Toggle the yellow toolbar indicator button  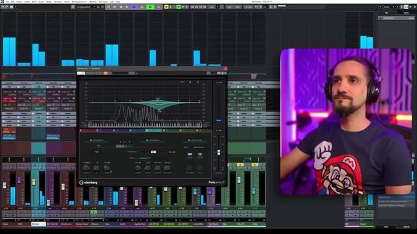(x=166, y=7)
